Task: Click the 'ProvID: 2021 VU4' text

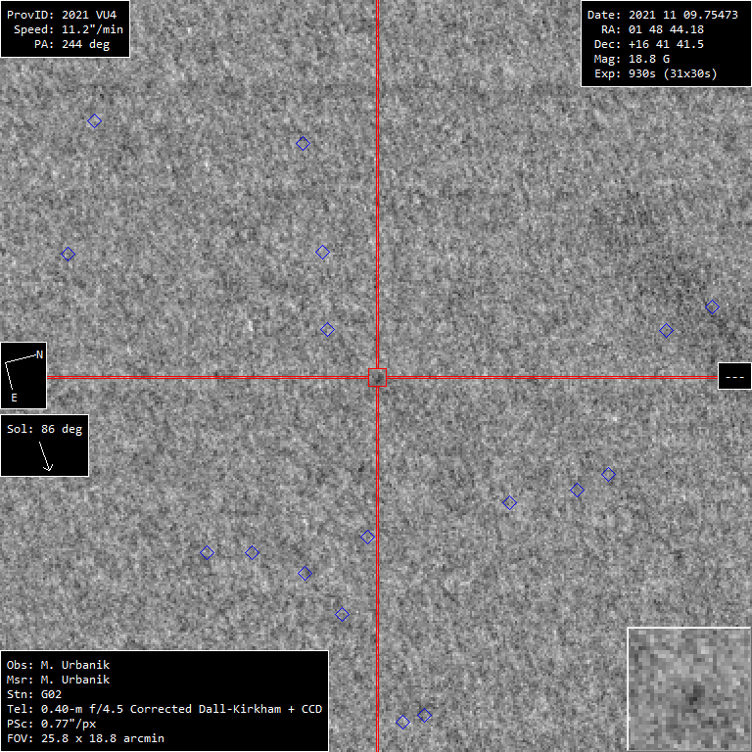Action: coord(62,15)
